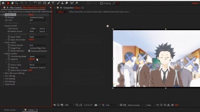Click the Show Channel color icon
The width and height of the screenshot is (200, 112).
tap(103, 105)
